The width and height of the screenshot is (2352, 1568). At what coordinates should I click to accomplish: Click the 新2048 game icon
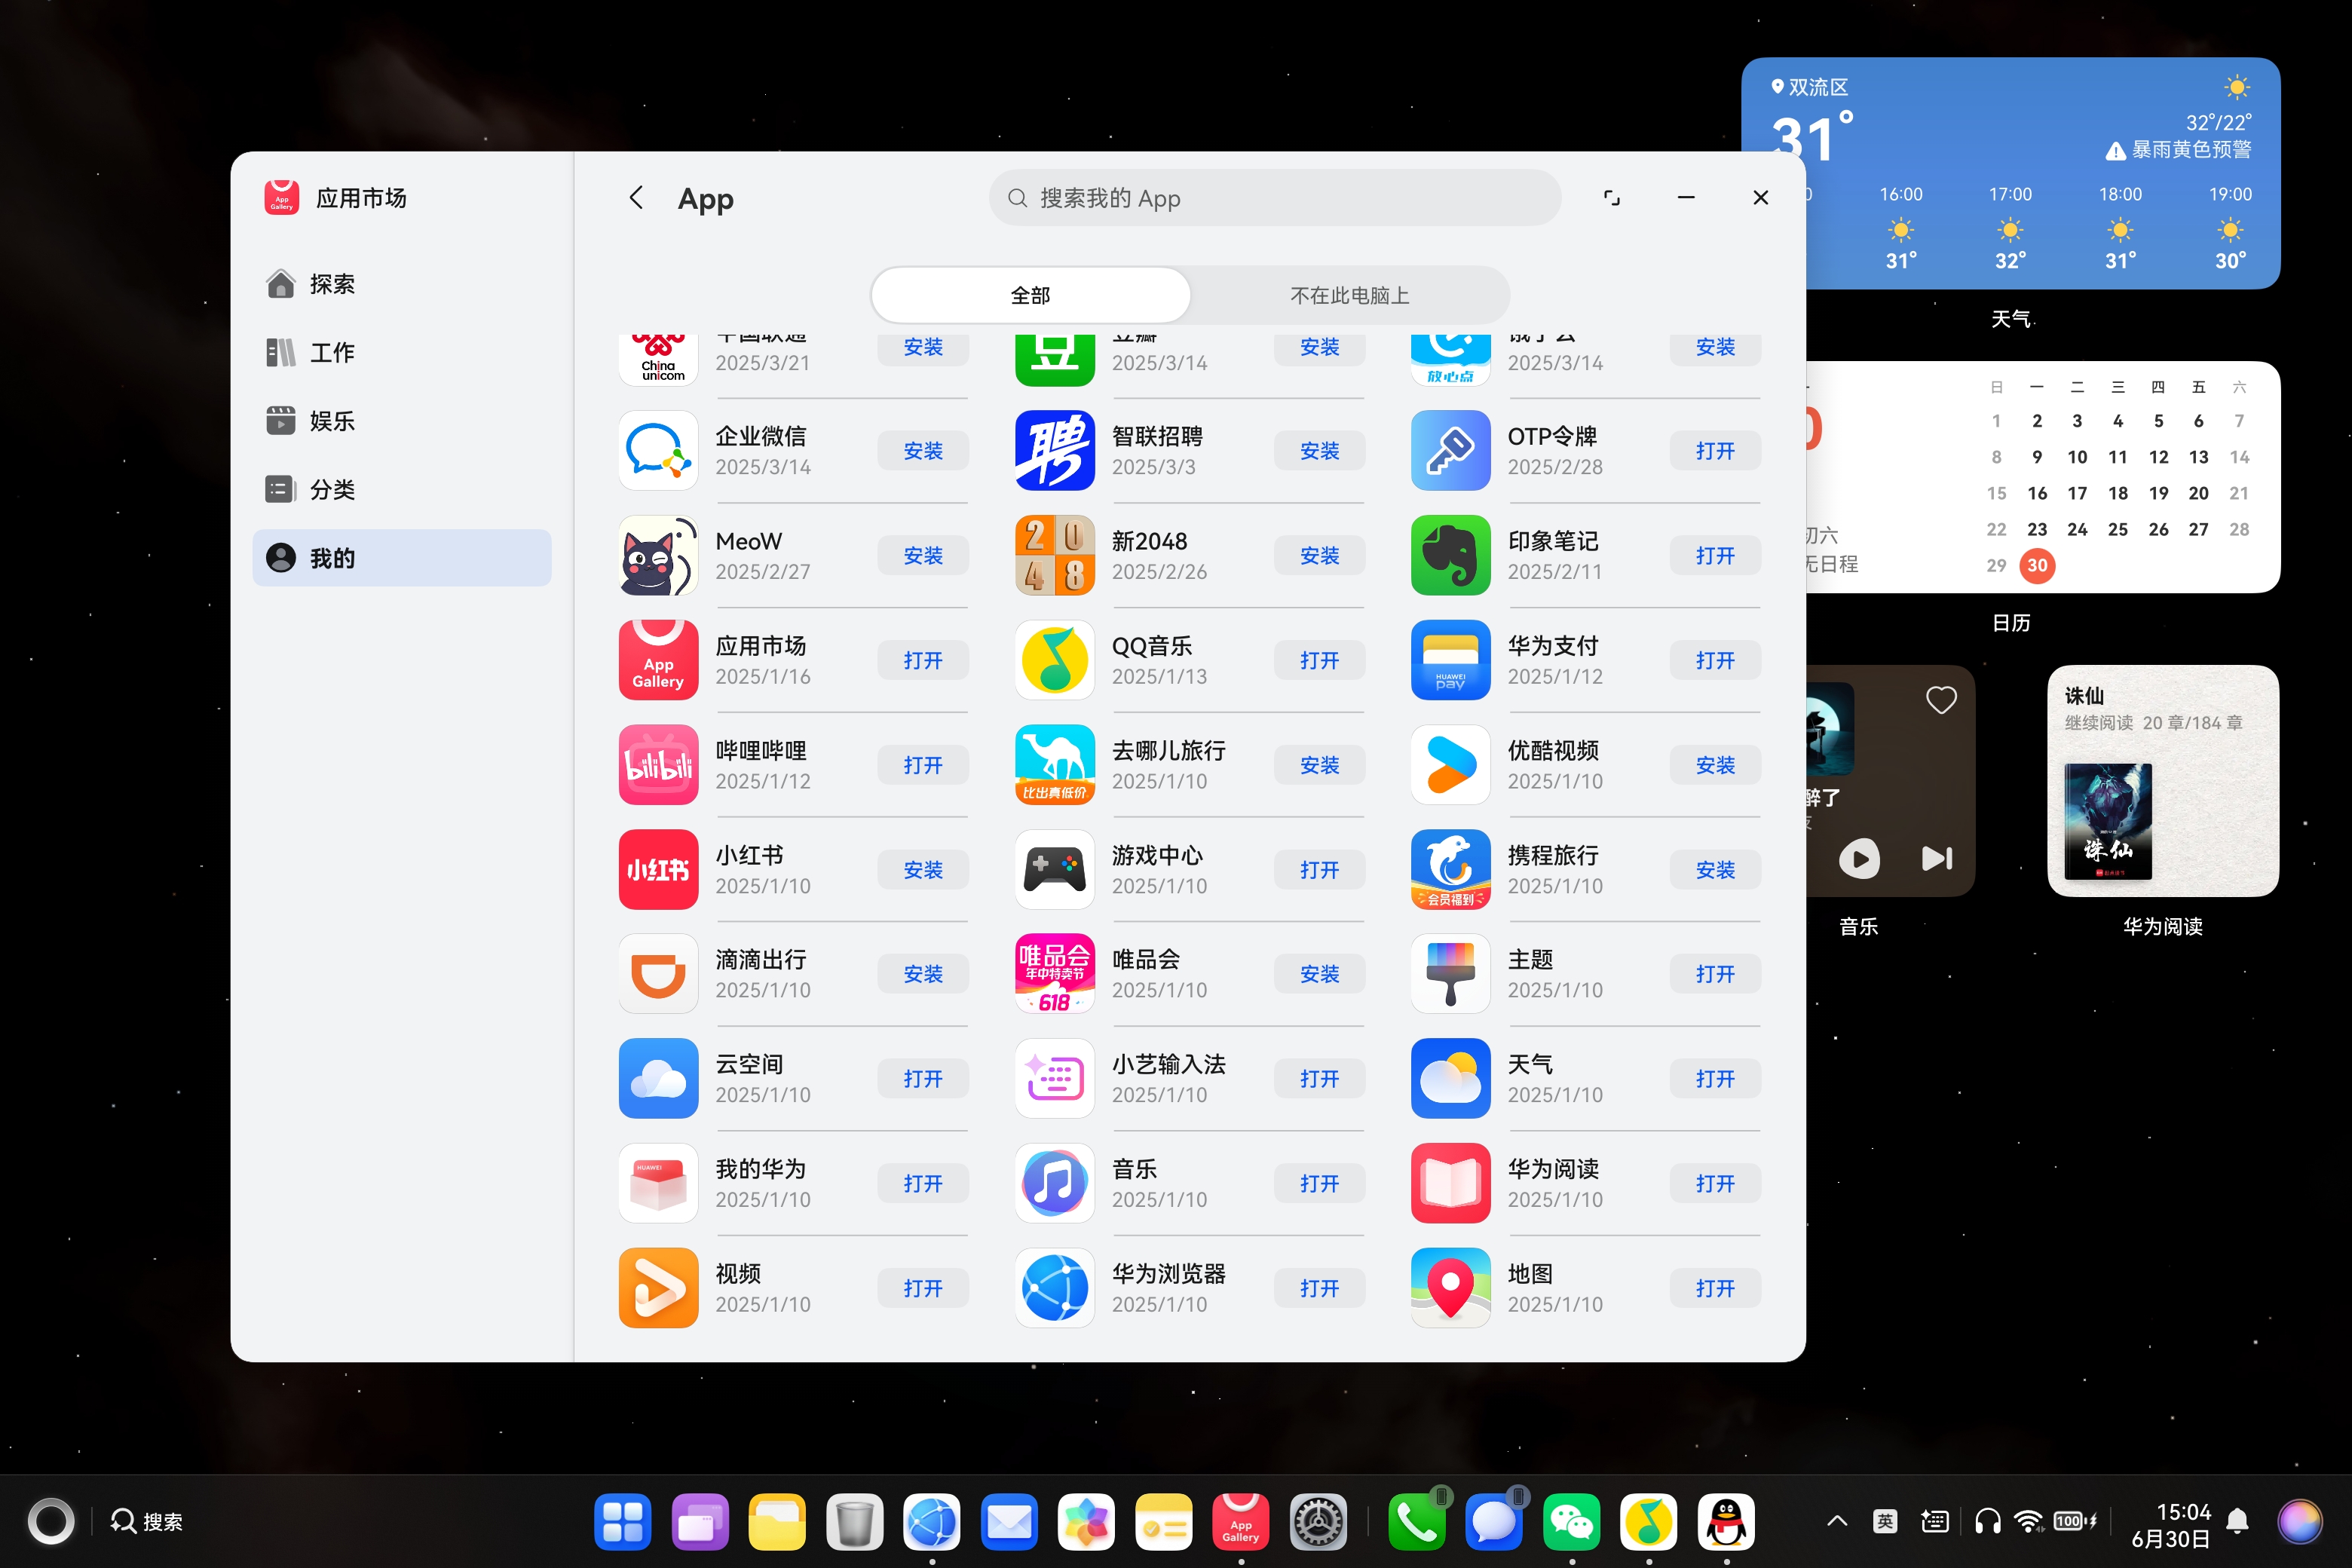tap(1054, 555)
